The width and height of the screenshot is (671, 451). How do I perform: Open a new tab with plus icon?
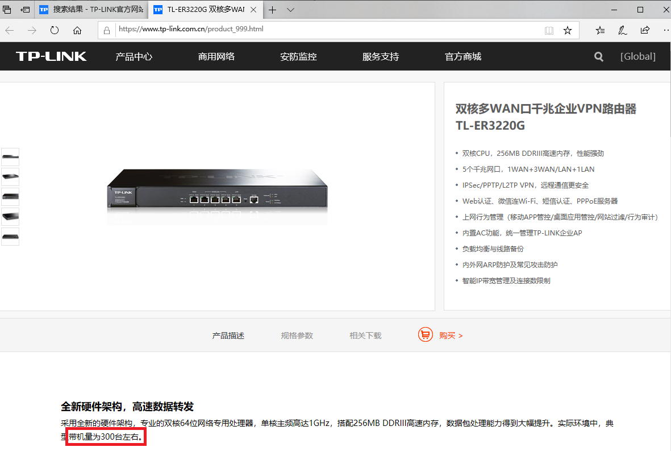coord(272,10)
